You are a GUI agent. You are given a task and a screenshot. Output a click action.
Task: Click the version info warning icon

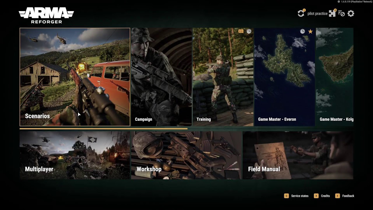339,2
